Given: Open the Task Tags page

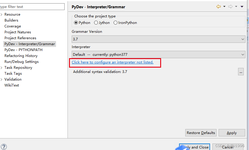Looking at the screenshot, I should [13, 74].
